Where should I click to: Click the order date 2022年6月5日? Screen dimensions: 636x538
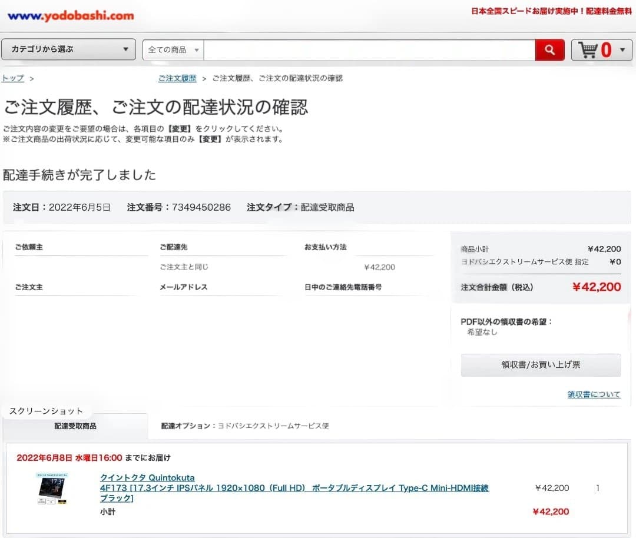79,207
